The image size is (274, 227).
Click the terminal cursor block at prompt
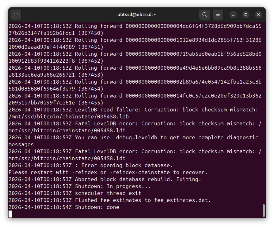tap(10, 214)
